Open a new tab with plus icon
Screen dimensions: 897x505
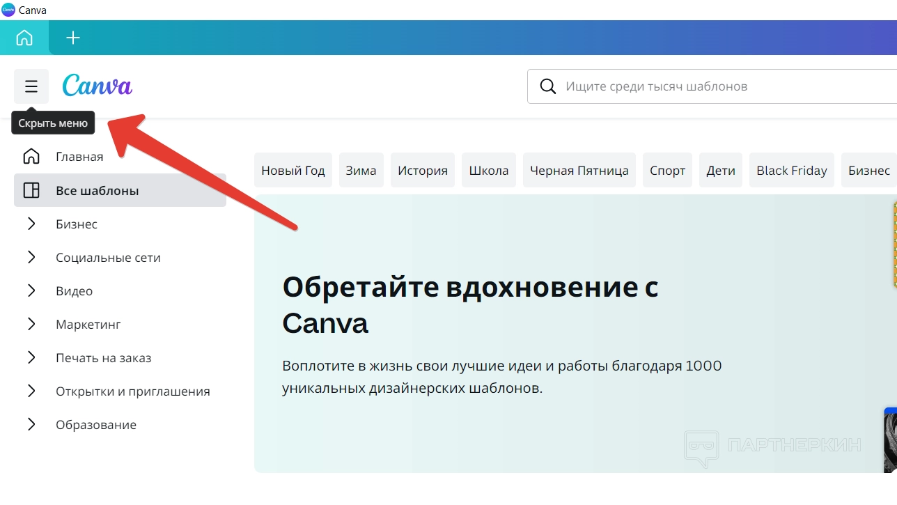pos(73,38)
